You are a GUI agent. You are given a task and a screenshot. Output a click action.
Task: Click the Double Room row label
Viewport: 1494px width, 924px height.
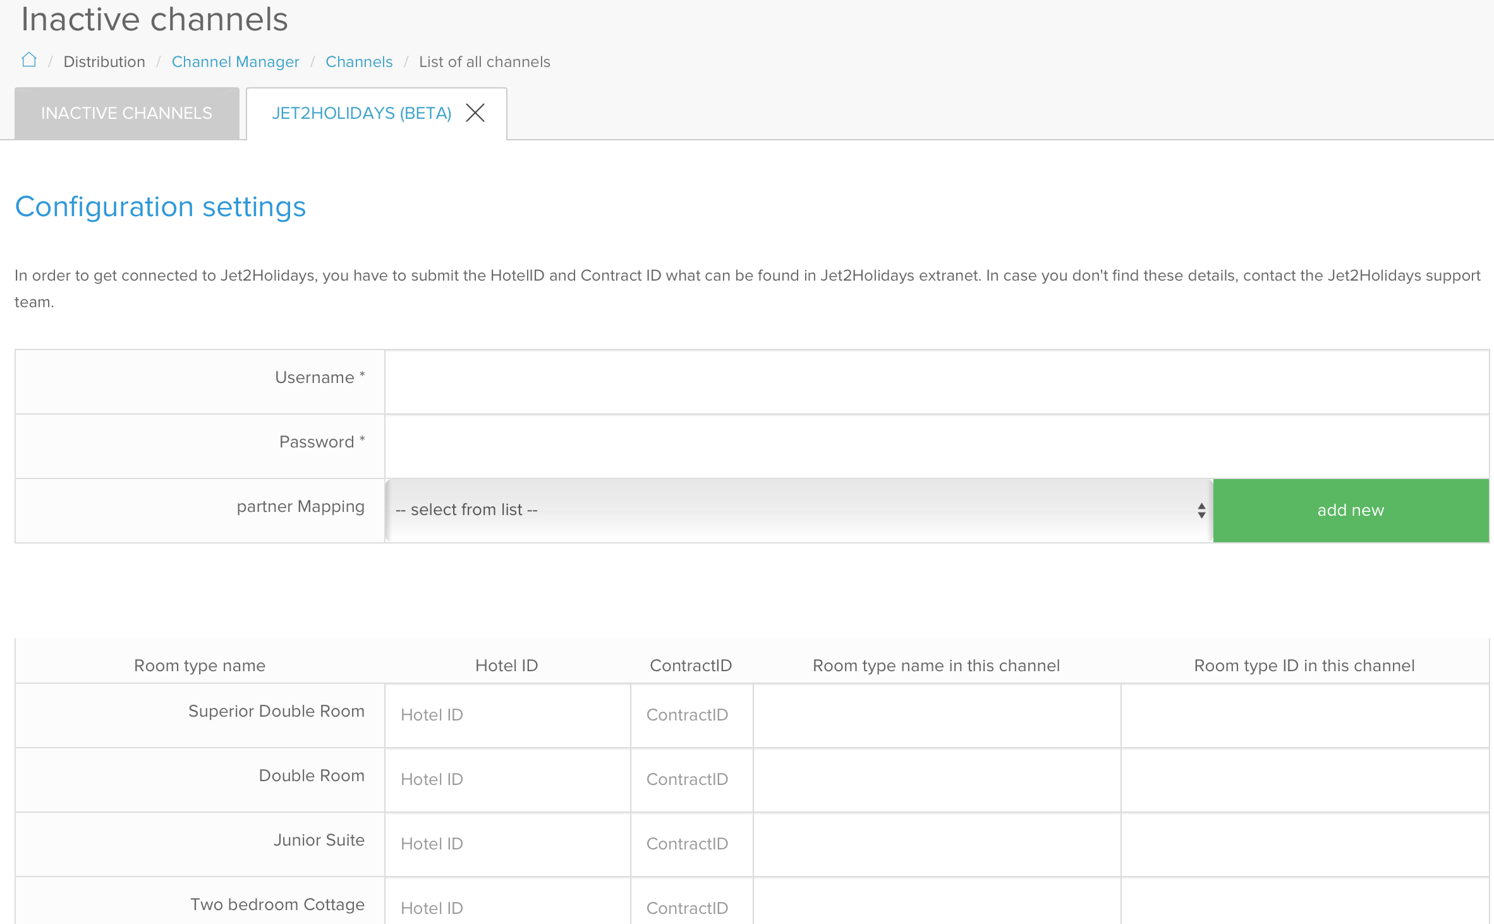click(312, 775)
